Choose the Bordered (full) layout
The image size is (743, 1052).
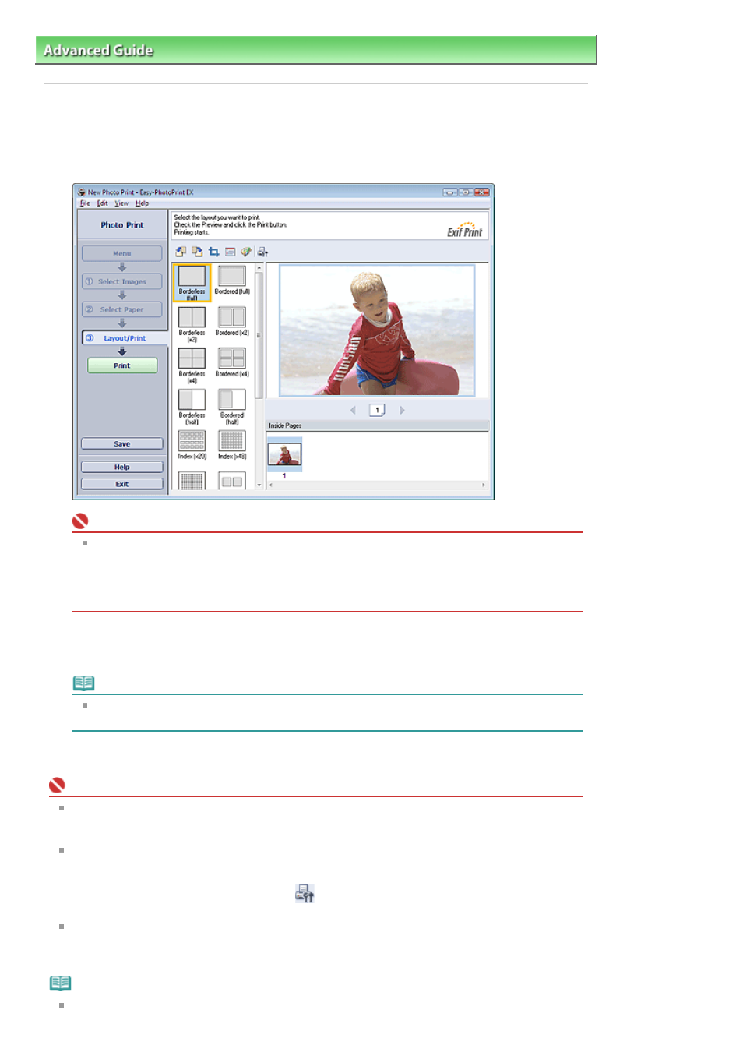pos(232,281)
